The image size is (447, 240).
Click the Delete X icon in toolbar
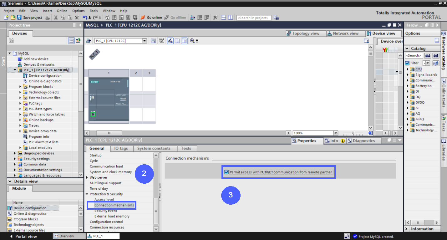[77, 18]
